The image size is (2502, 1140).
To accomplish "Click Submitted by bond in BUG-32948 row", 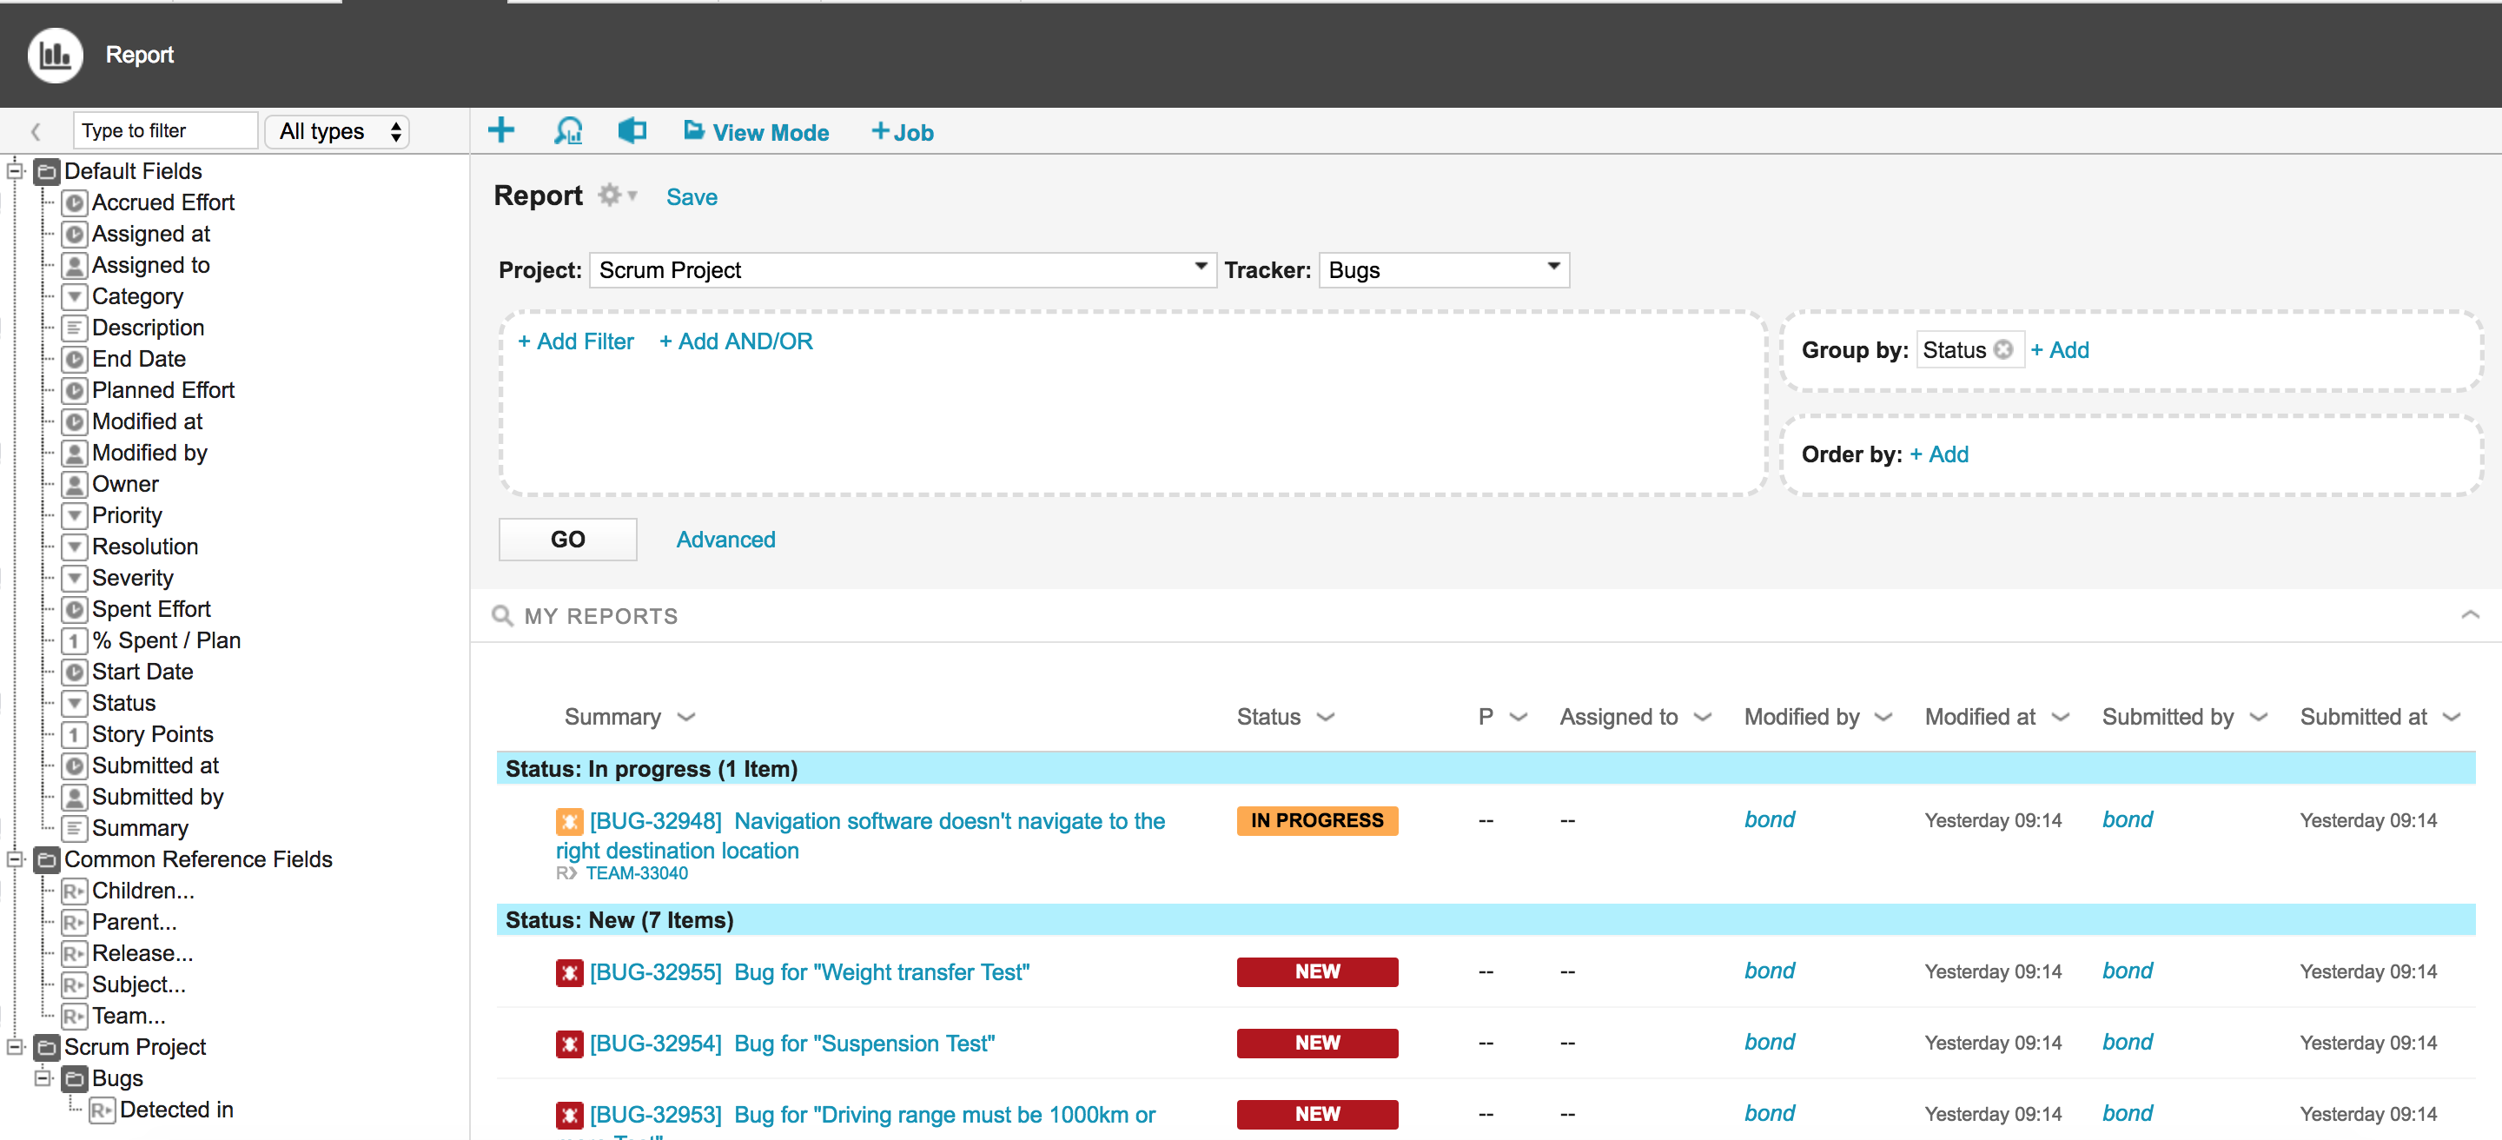I will [2127, 820].
